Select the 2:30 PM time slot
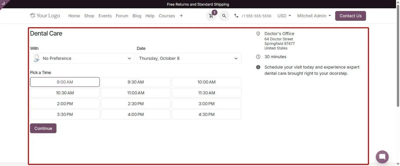The width and height of the screenshot is (400, 166). 136,104
